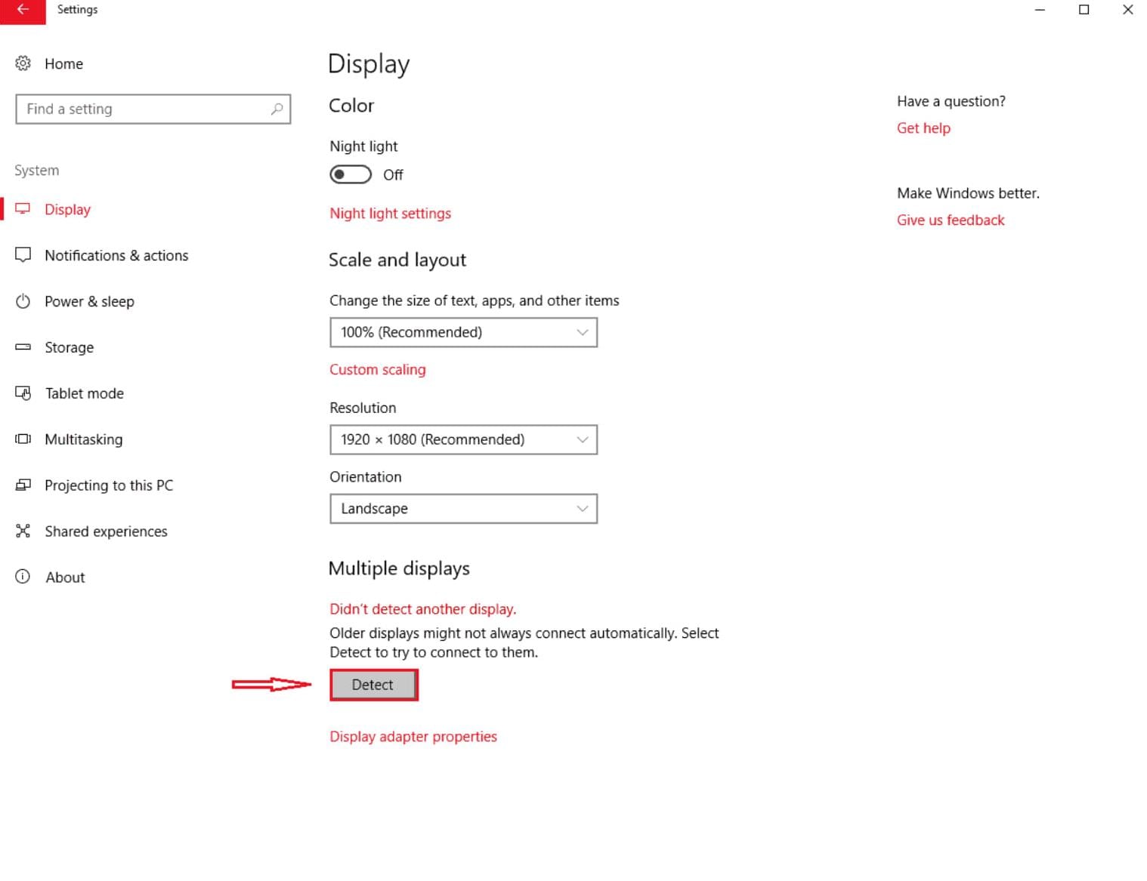Open the About page
This screenshot has width=1147, height=881.
[65, 578]
